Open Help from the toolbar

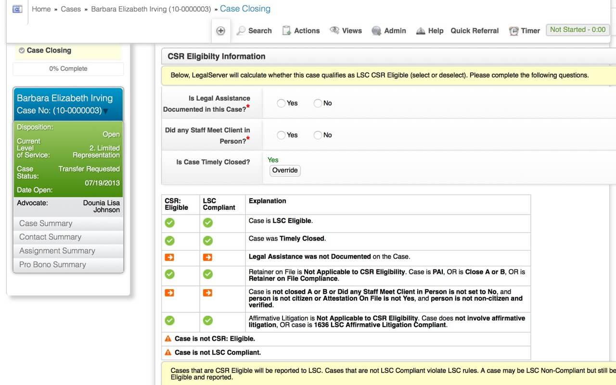[420, 30]
